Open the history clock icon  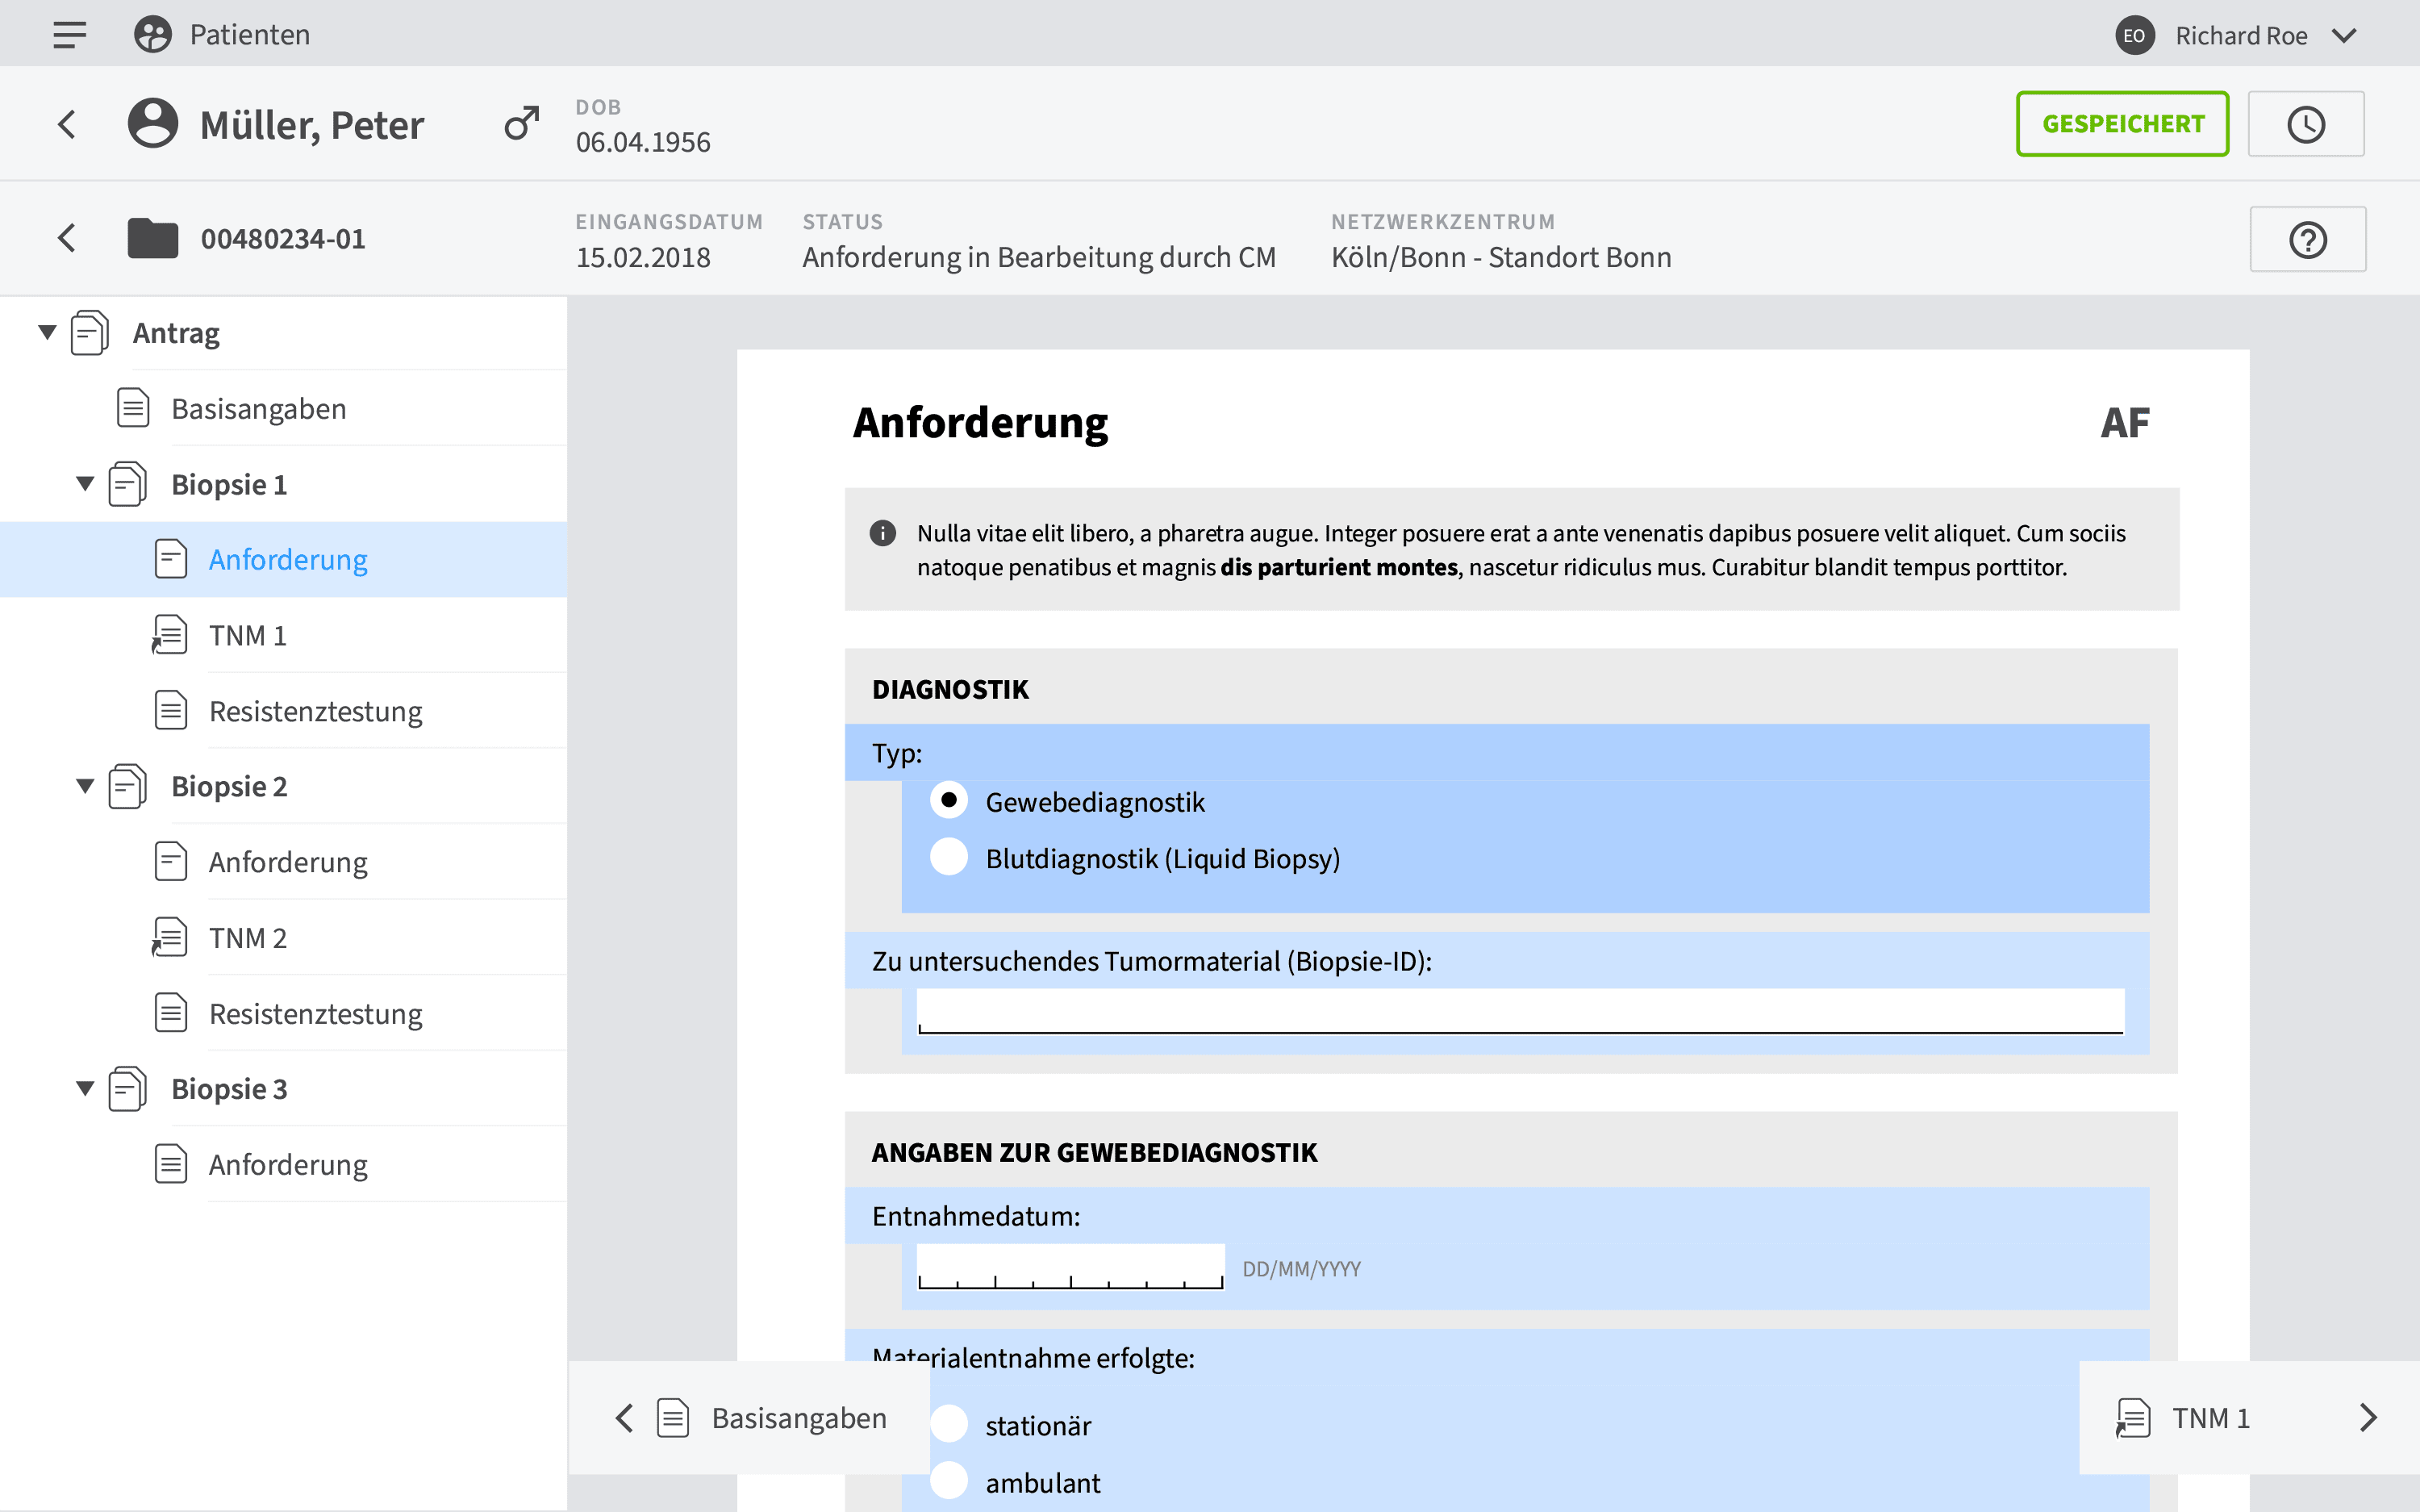coord(2306,123)
